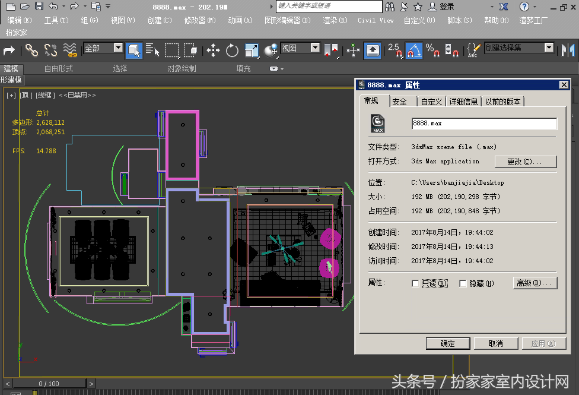The width and height of the screenshot is (579, 395).
Task: Open the 渲染(R) menu
Action: 335,20
